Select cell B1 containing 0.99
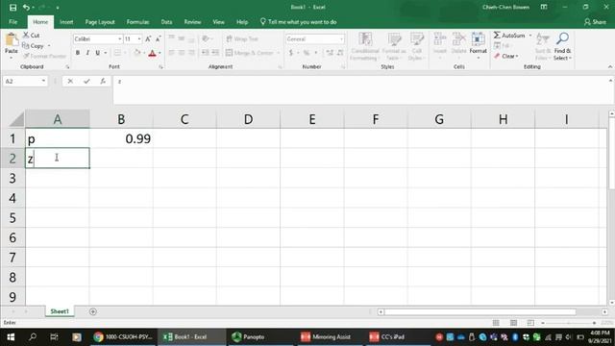The height and width of the screenshot is (346, 615). pos(121,138)
